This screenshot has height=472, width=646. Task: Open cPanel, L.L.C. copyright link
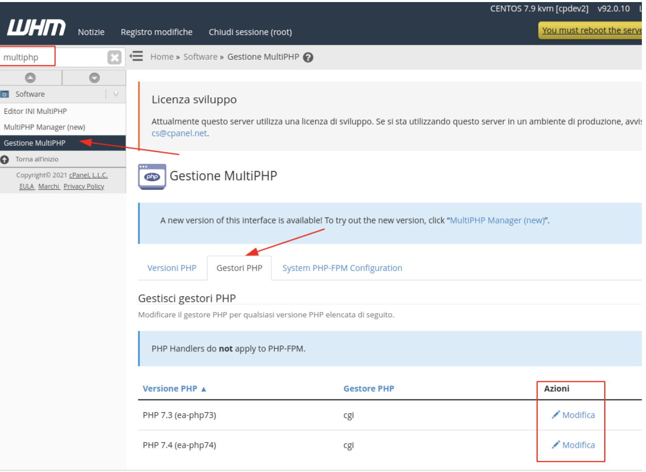click(x=88, y=175)
